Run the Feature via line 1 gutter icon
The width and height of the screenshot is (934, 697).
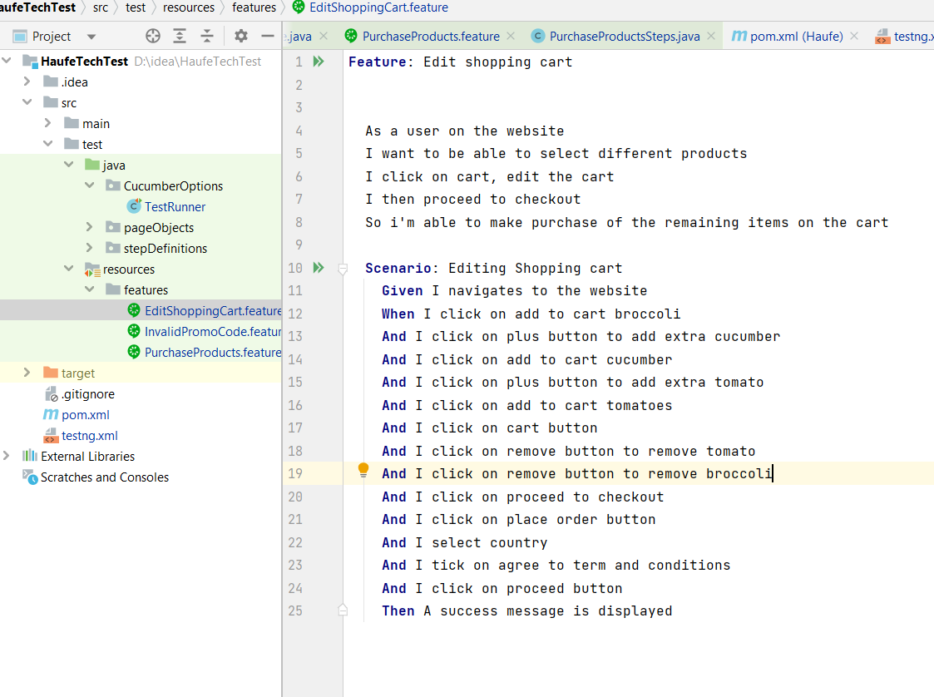[x=319, y=61]
